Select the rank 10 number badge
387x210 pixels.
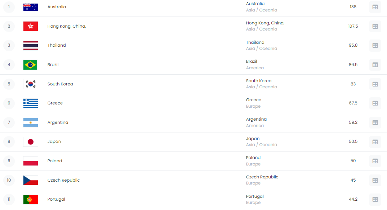9,180
